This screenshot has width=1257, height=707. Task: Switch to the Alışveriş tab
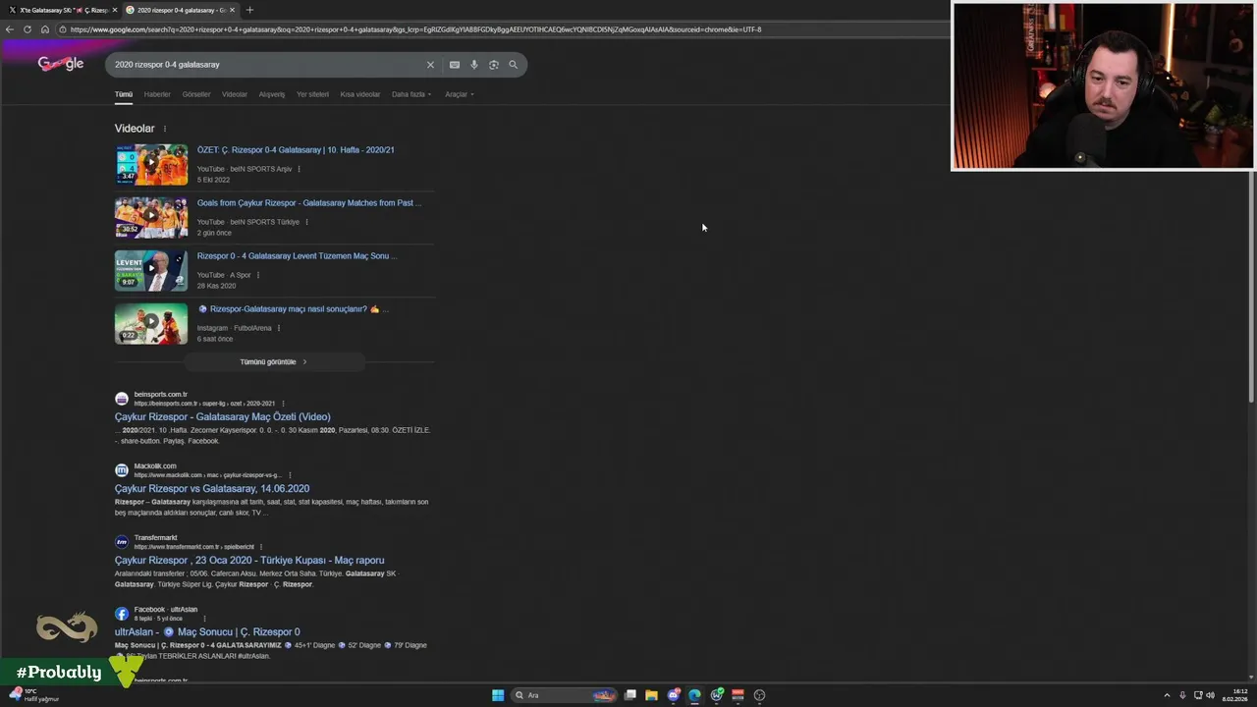(x=272, y=94)
